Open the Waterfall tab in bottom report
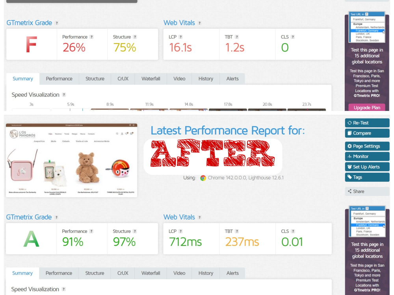This screenshot has width=394, height=295. click(x=151, y=273)
